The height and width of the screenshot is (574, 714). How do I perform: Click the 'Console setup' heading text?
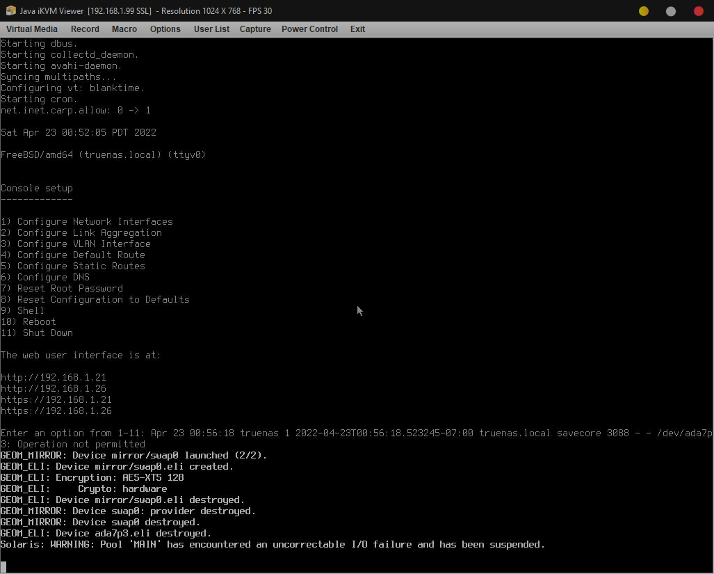coord(36,188)
